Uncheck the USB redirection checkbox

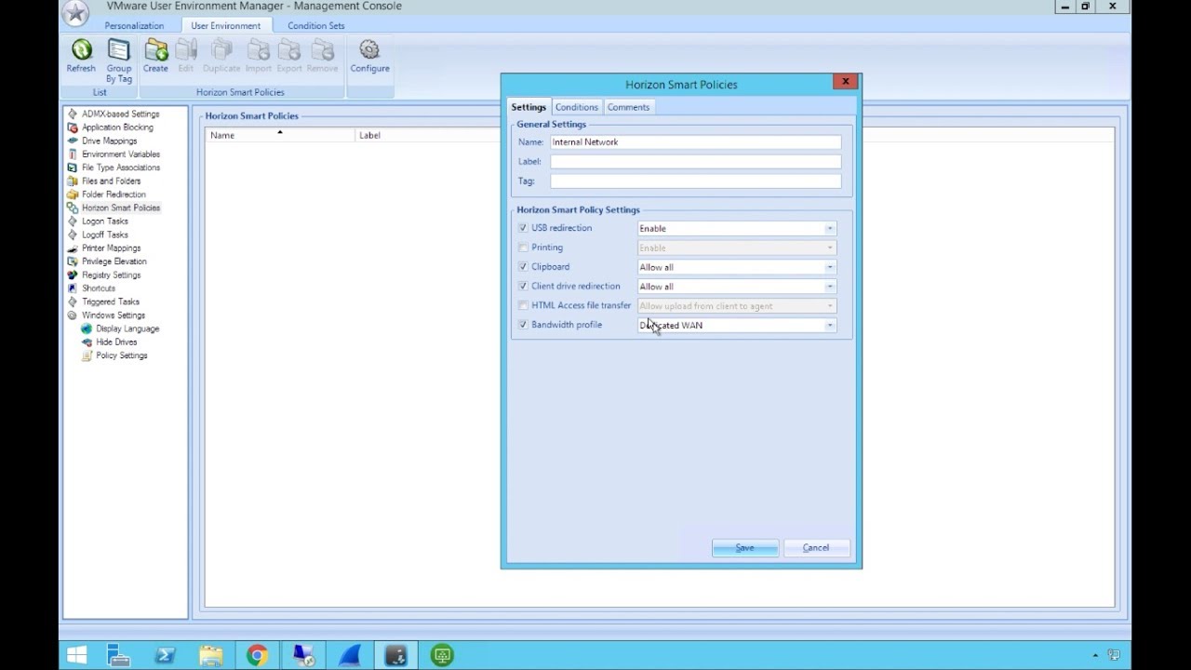(523, 228)
